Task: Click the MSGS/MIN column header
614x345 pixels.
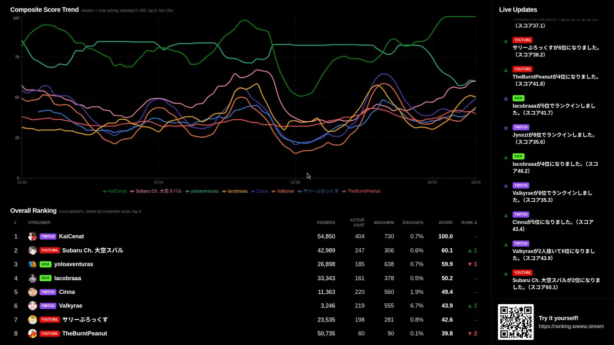Action: point(384,223)
